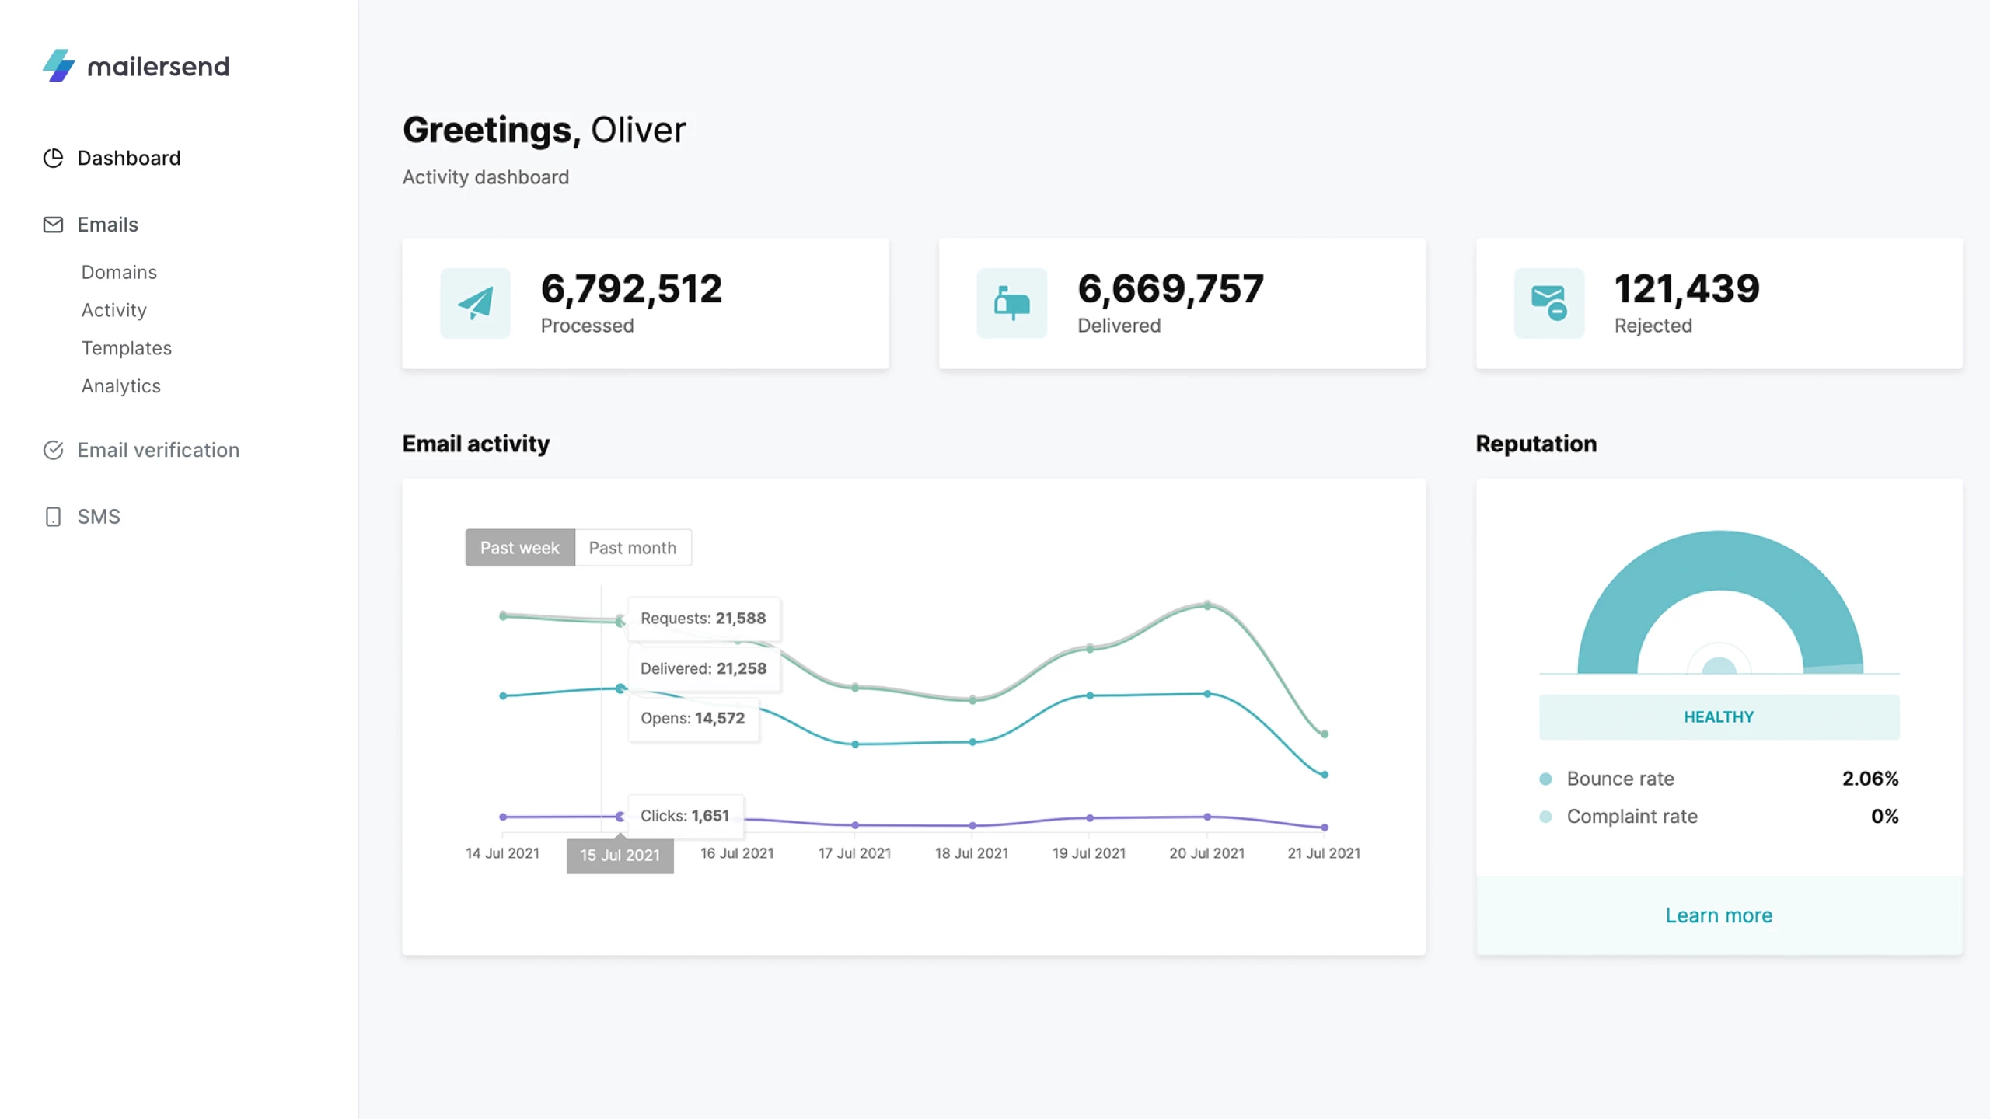This screenshot has width=1990, height=1119.
Task: Click the Emails envelope icon
Action: point(53,225)
